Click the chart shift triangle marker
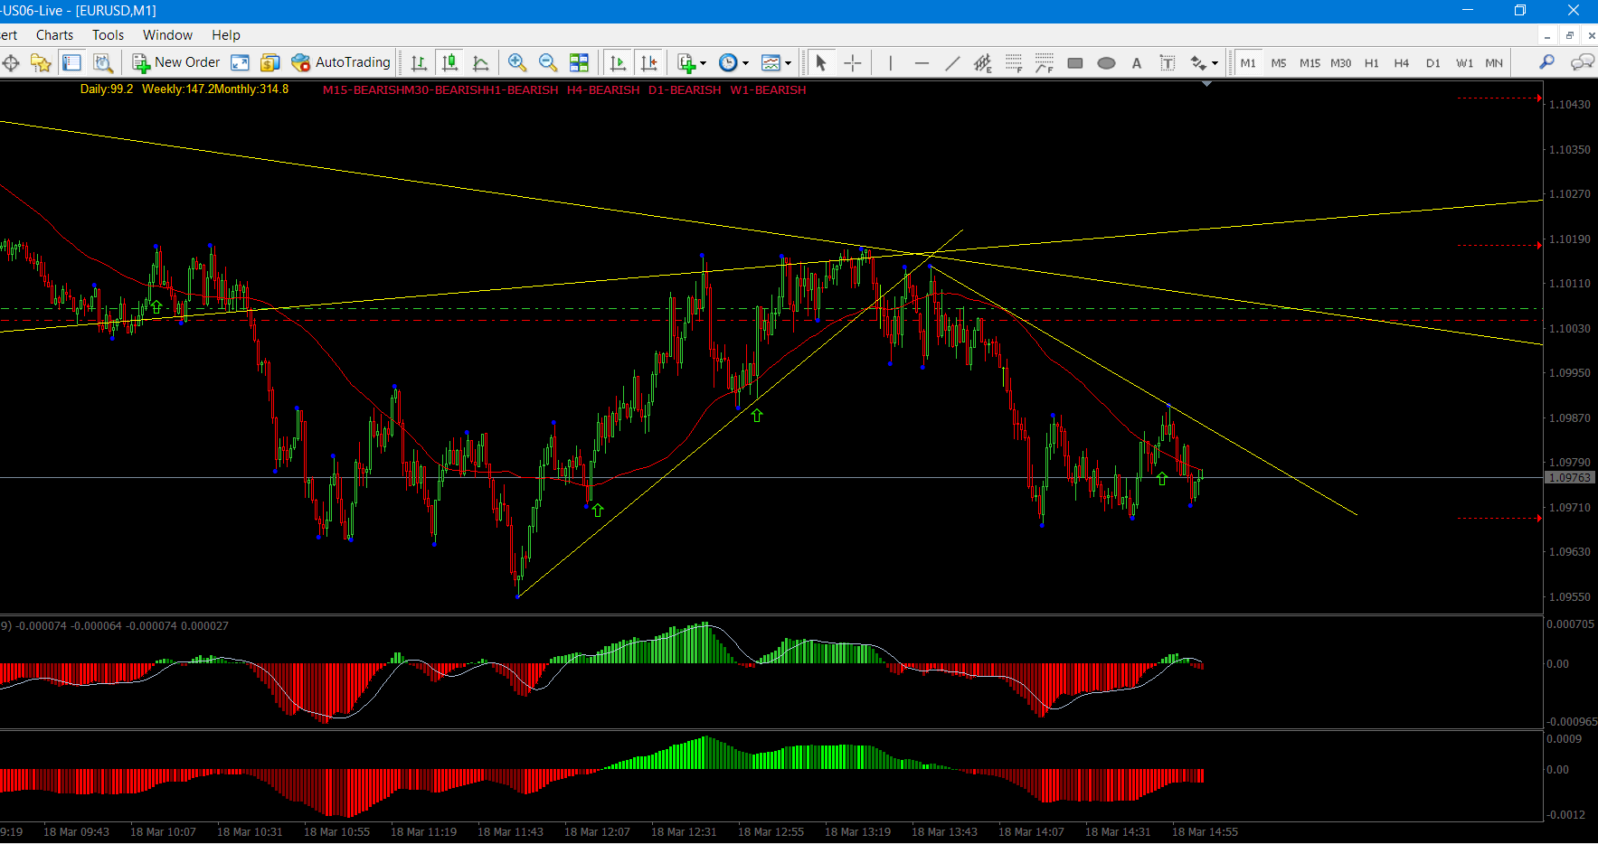 point(1206,84)
